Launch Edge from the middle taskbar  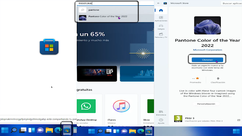click(141, 131)
